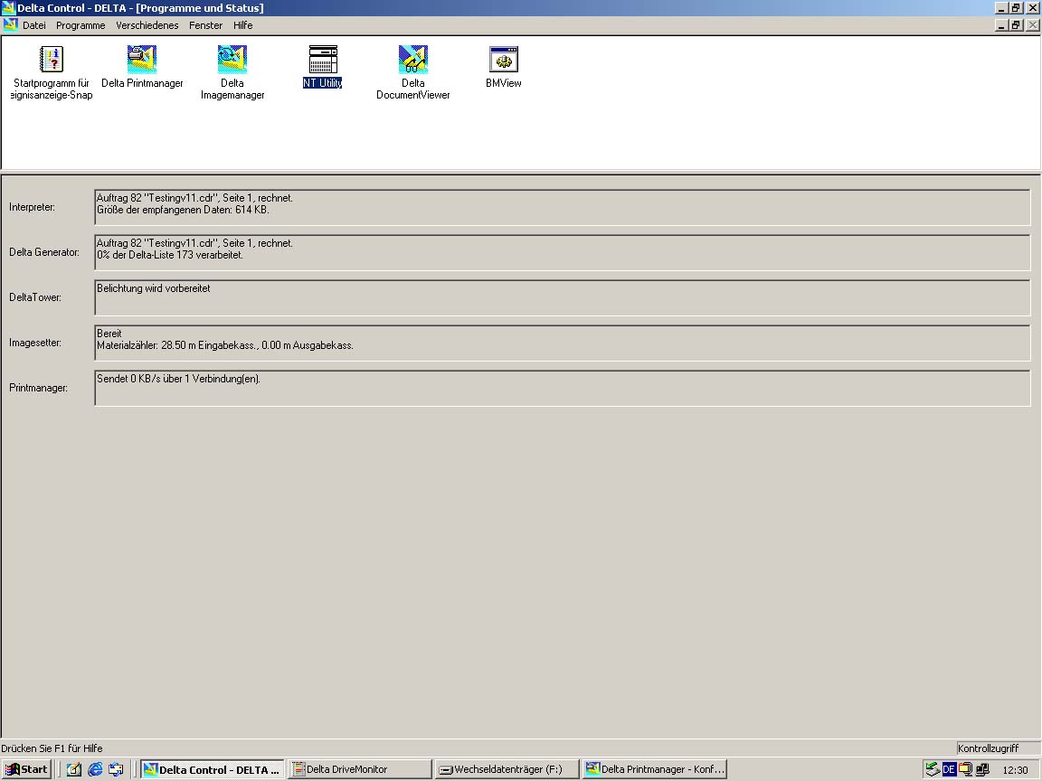This screenshot has height=781, width=1042.
Task: Open the Datei menu
Action: tap(33, 25)
